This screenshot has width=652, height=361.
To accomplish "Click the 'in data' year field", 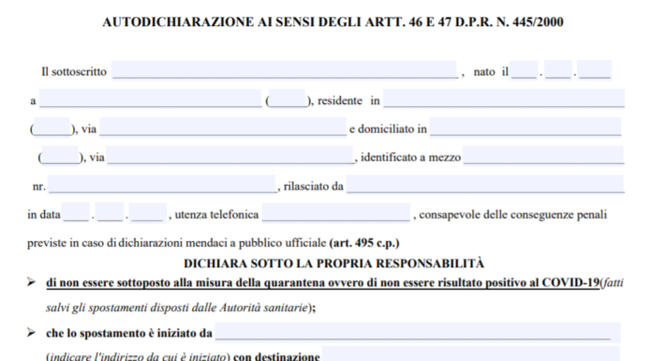I will (148, 213).
